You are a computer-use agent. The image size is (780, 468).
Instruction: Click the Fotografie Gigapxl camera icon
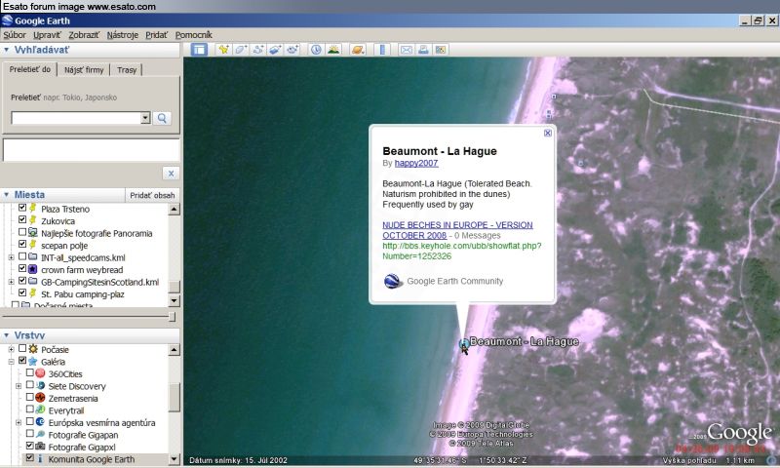click(40, 447)
